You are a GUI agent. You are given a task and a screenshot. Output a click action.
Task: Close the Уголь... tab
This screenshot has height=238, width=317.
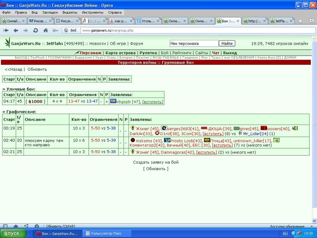click(x=158, y=21)
